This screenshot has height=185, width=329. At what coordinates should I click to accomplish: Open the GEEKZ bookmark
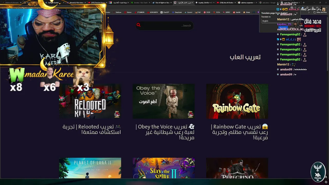(226, 12)
